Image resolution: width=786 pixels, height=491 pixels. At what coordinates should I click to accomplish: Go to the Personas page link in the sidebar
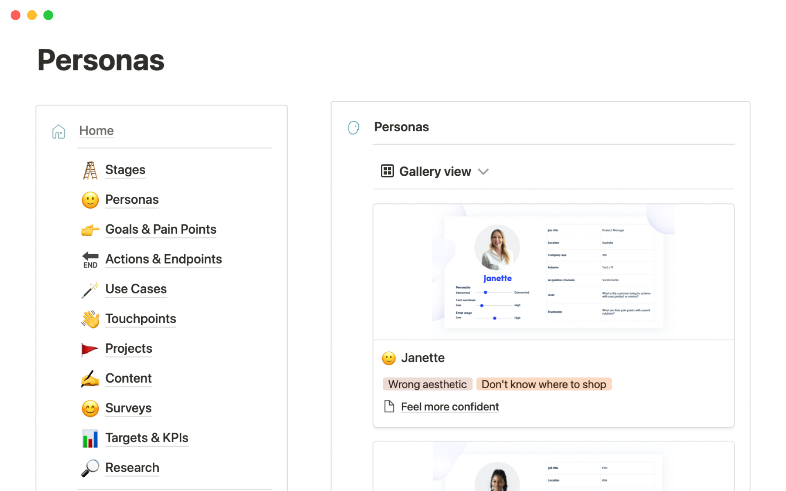pos(132,200)
